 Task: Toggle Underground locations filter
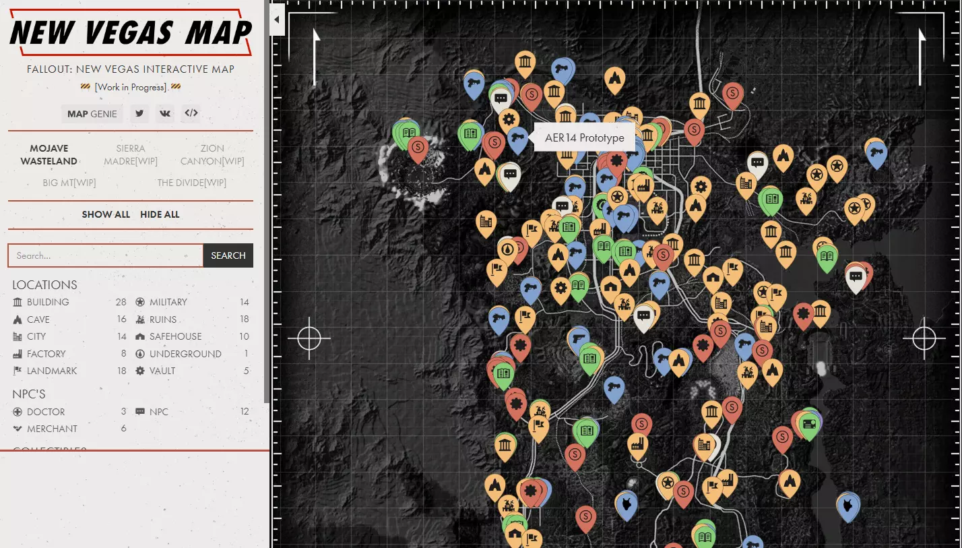point(192,354)
